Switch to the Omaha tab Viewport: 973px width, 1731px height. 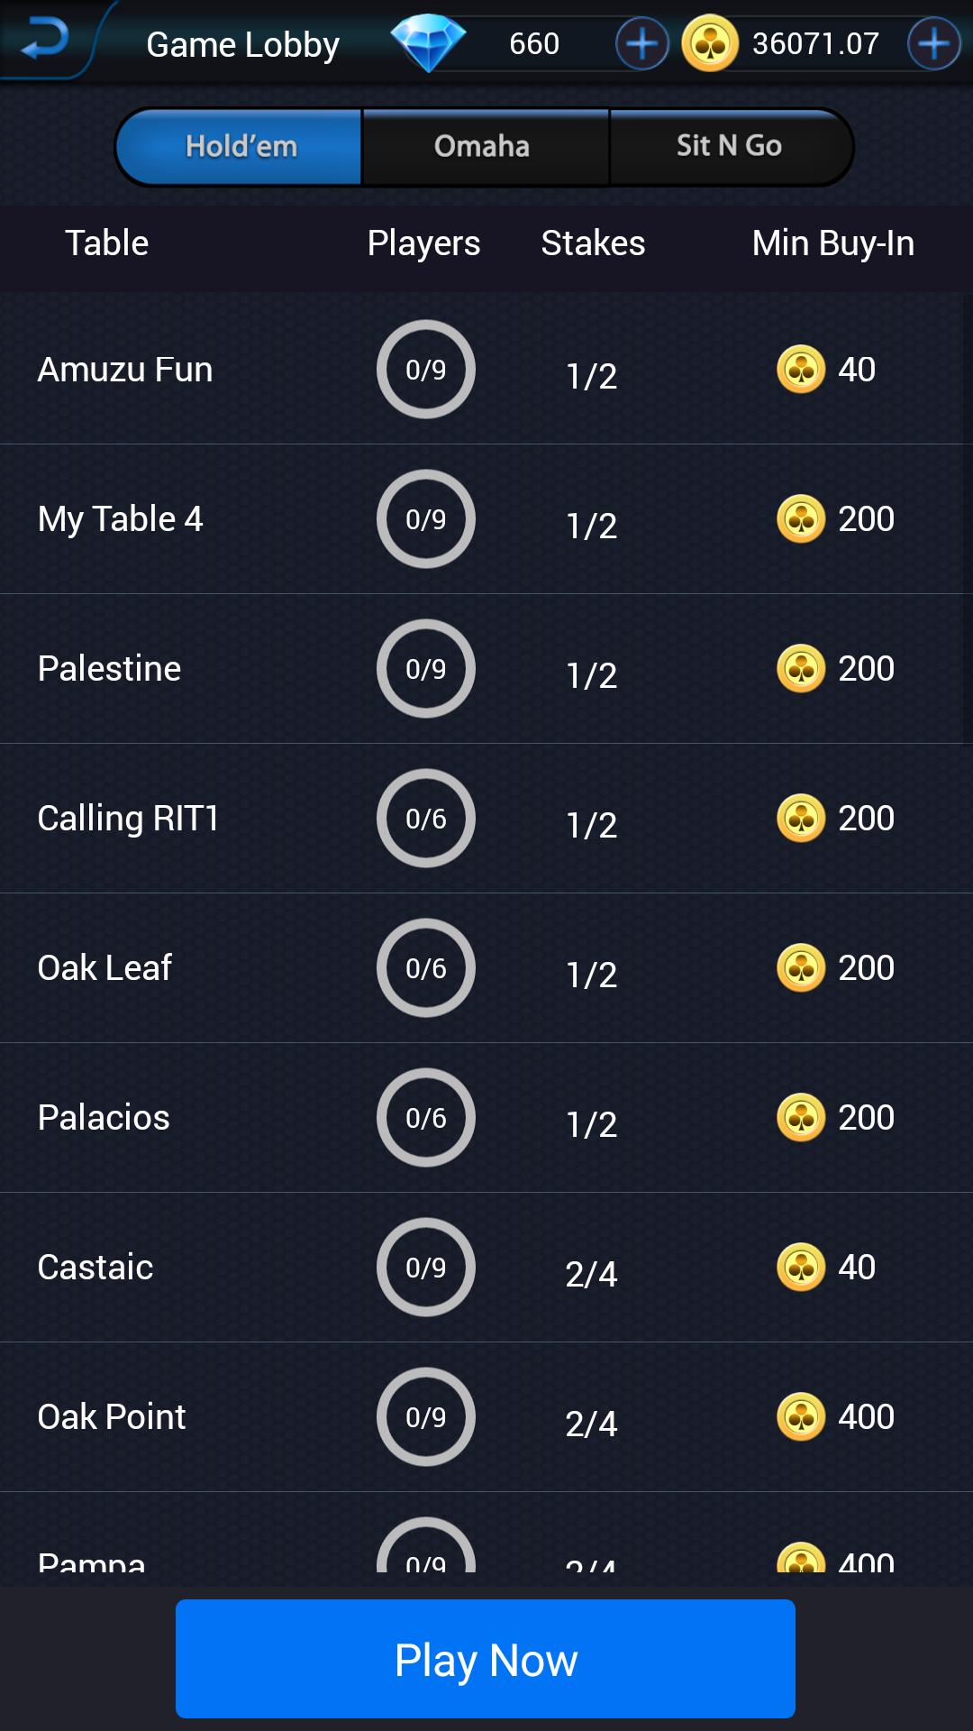(482, 146)
